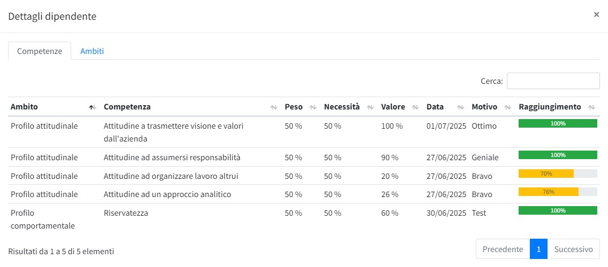
Task: Sort by Raggiungimento column sort icon
Action: [591, 107]
